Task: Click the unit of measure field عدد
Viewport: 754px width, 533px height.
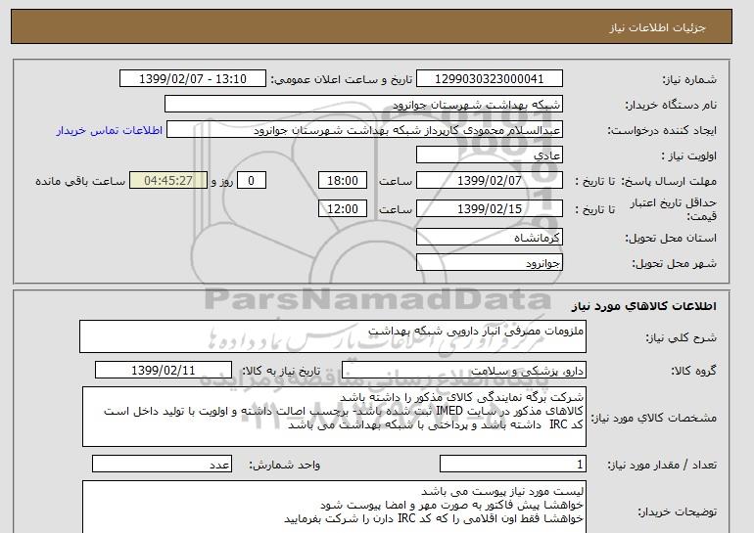Action: tap(162, 464)
